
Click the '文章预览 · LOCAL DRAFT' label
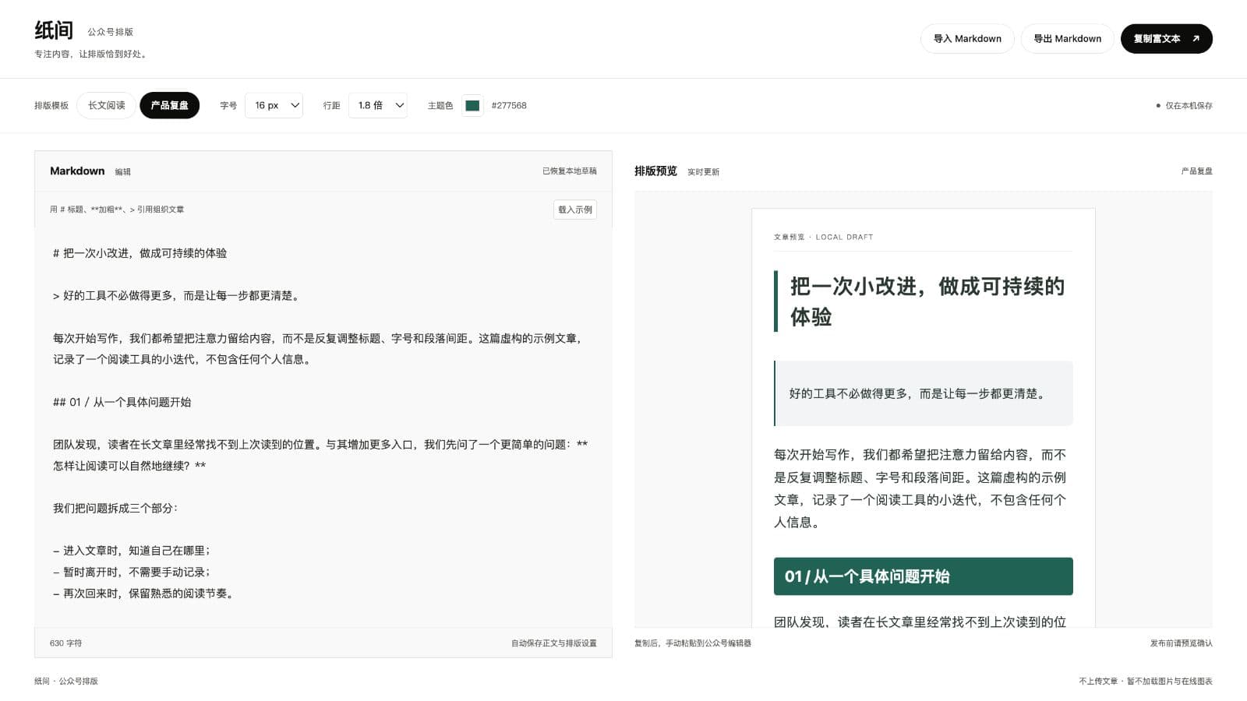[x=823, y=237]
